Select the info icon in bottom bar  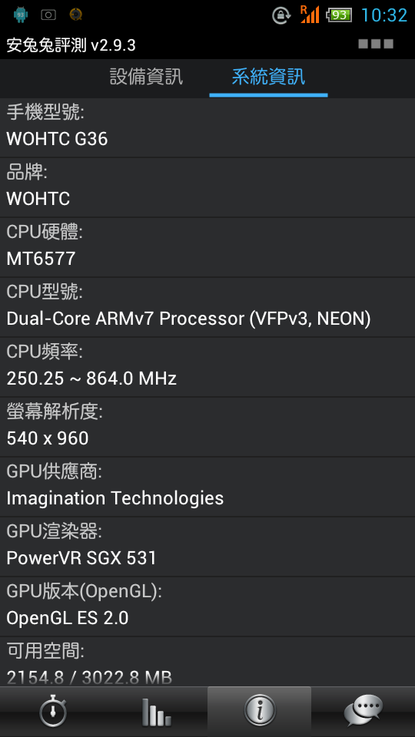259,711
